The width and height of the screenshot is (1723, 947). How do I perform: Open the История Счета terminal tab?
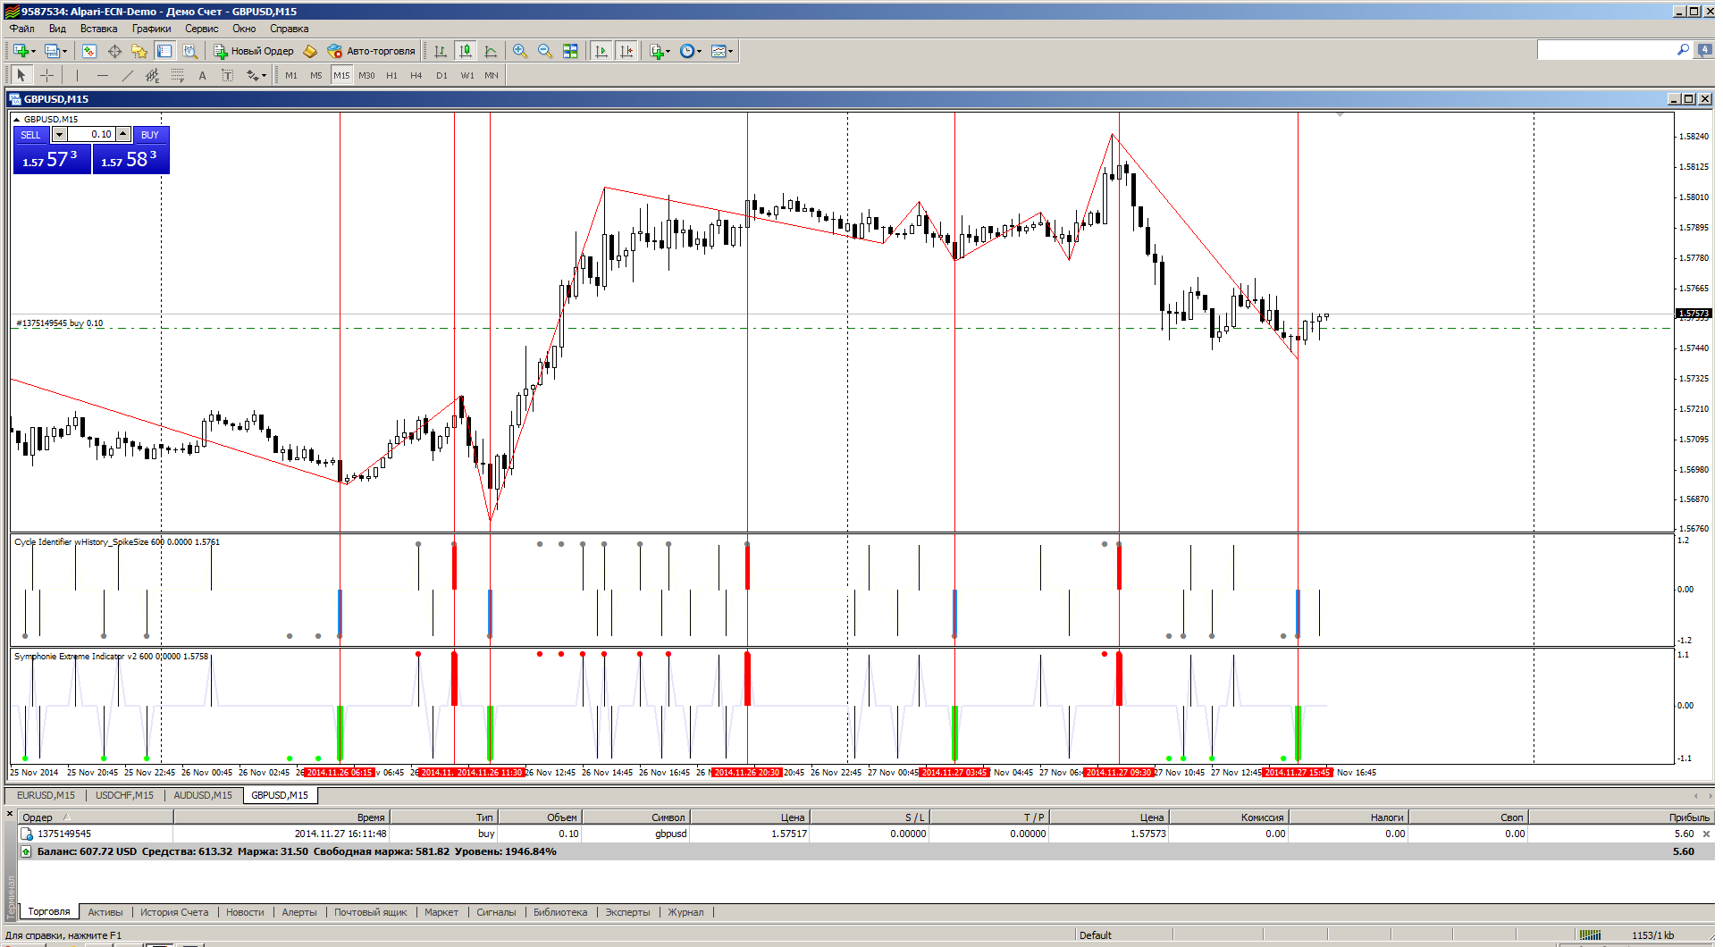pos(174,912)
